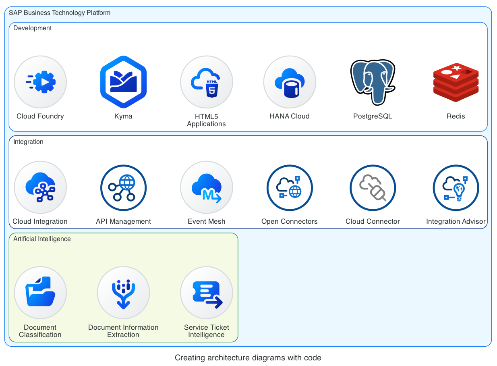Select the HANA Cloud database icon
This screenshot has height=366, width=497.
click(x=289, y=81)
